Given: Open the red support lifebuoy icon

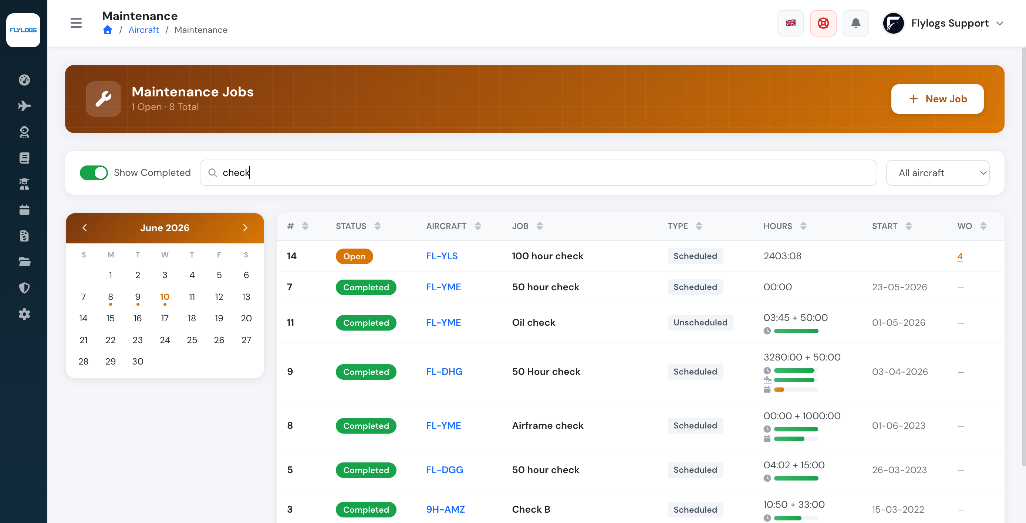Looking at the screenshot, I should (x=823, y=23).
